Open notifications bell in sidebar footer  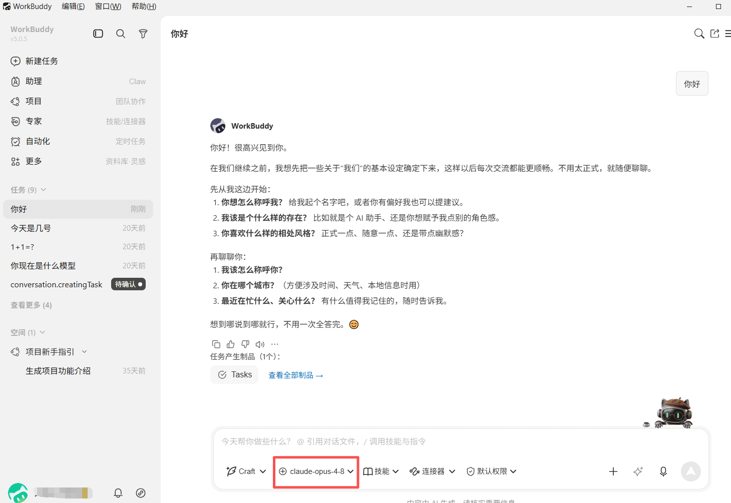(x=118, y=493)
